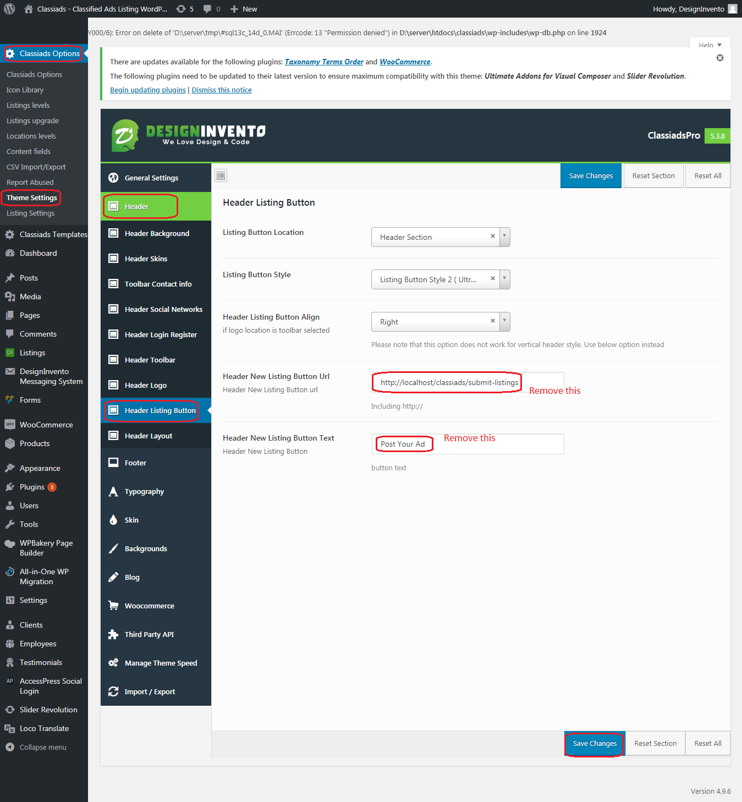Click the bottom Reset All button

pyautogui.click(x=708, y=743)
